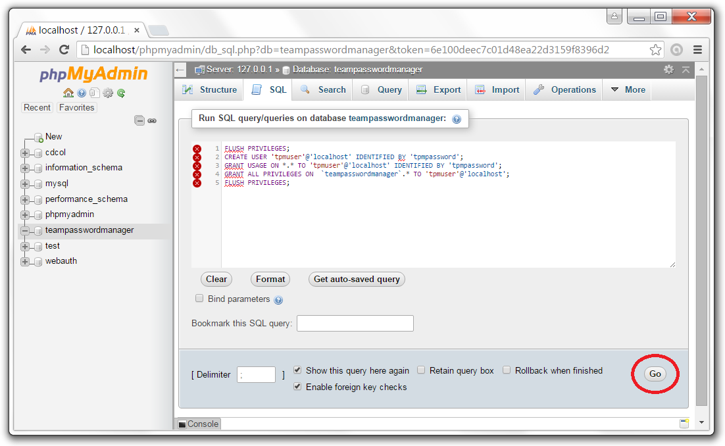Viewport: 725px width, 446px height.
Task: Click the page scrollbar down arrow
Action: [701, 422]
